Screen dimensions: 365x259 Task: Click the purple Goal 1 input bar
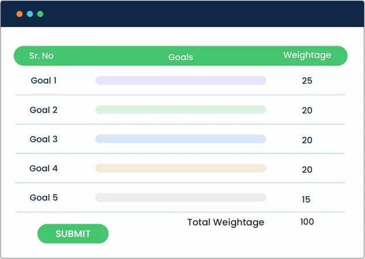pyautogui.click(x=180, y=81)
